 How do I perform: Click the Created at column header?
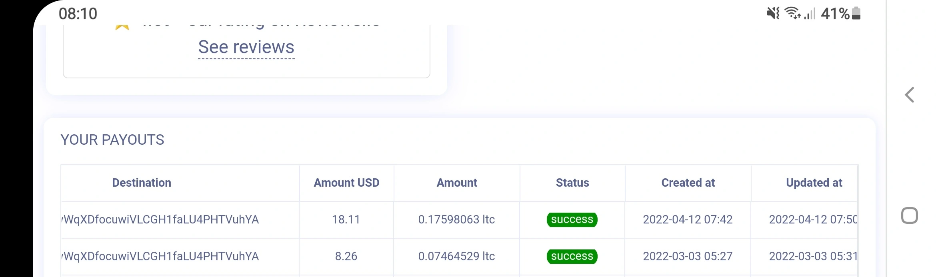click(x=688, y=183)
